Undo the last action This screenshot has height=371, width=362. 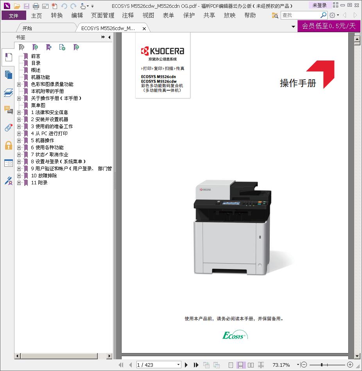[x=64, y=6]
